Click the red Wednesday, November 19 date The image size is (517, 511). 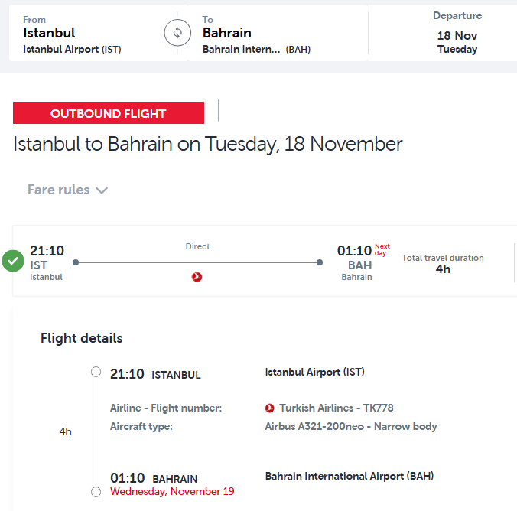(172, 491)
